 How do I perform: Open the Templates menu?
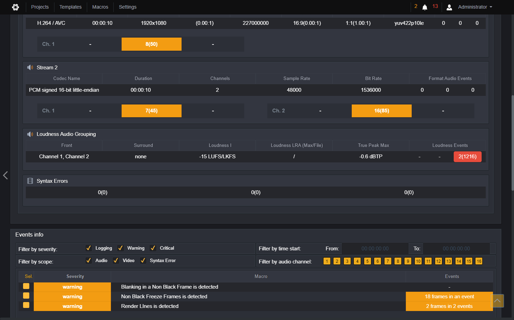(x=71, y=7)
